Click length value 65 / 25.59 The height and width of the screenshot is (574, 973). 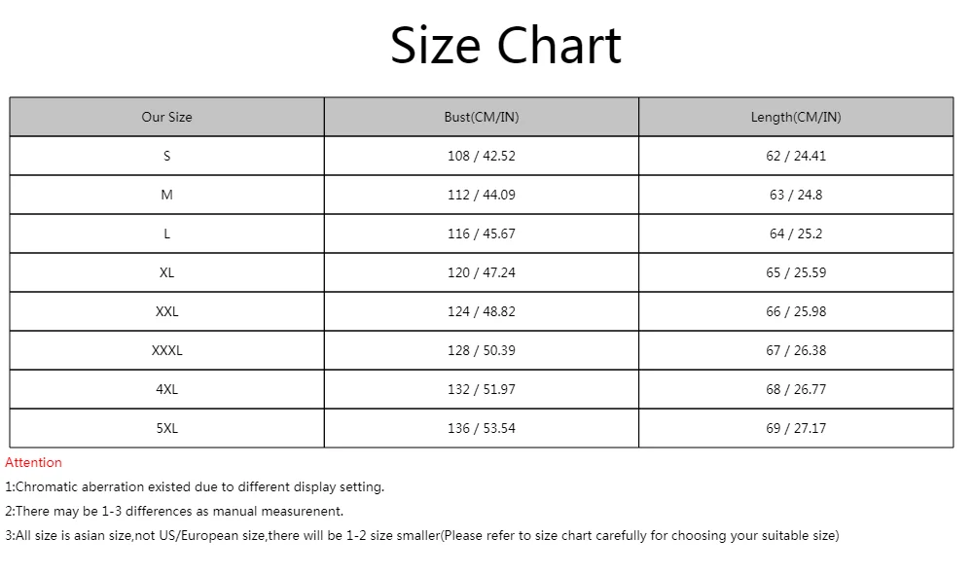click(796, 272)
